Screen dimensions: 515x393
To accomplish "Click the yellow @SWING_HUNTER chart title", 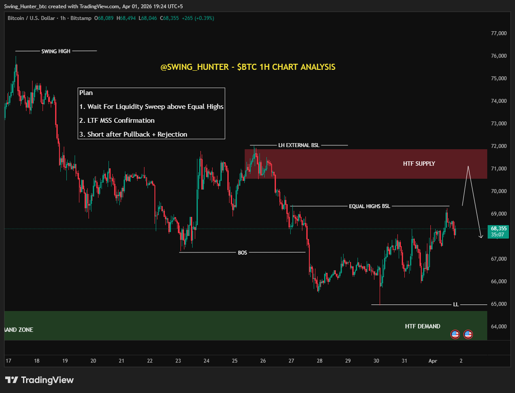I will click(248, 67).
